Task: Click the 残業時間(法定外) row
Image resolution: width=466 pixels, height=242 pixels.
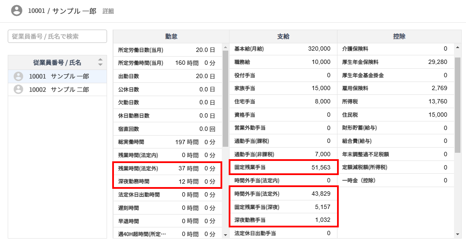Action: pyautogui.click(x=167, y=169)
